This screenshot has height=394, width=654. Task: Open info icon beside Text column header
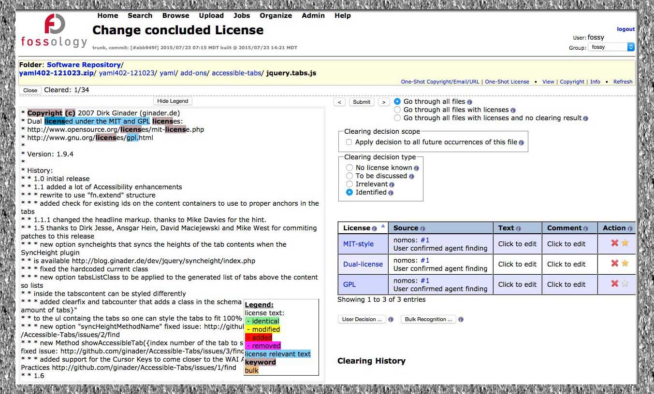[x=519, y=228]
